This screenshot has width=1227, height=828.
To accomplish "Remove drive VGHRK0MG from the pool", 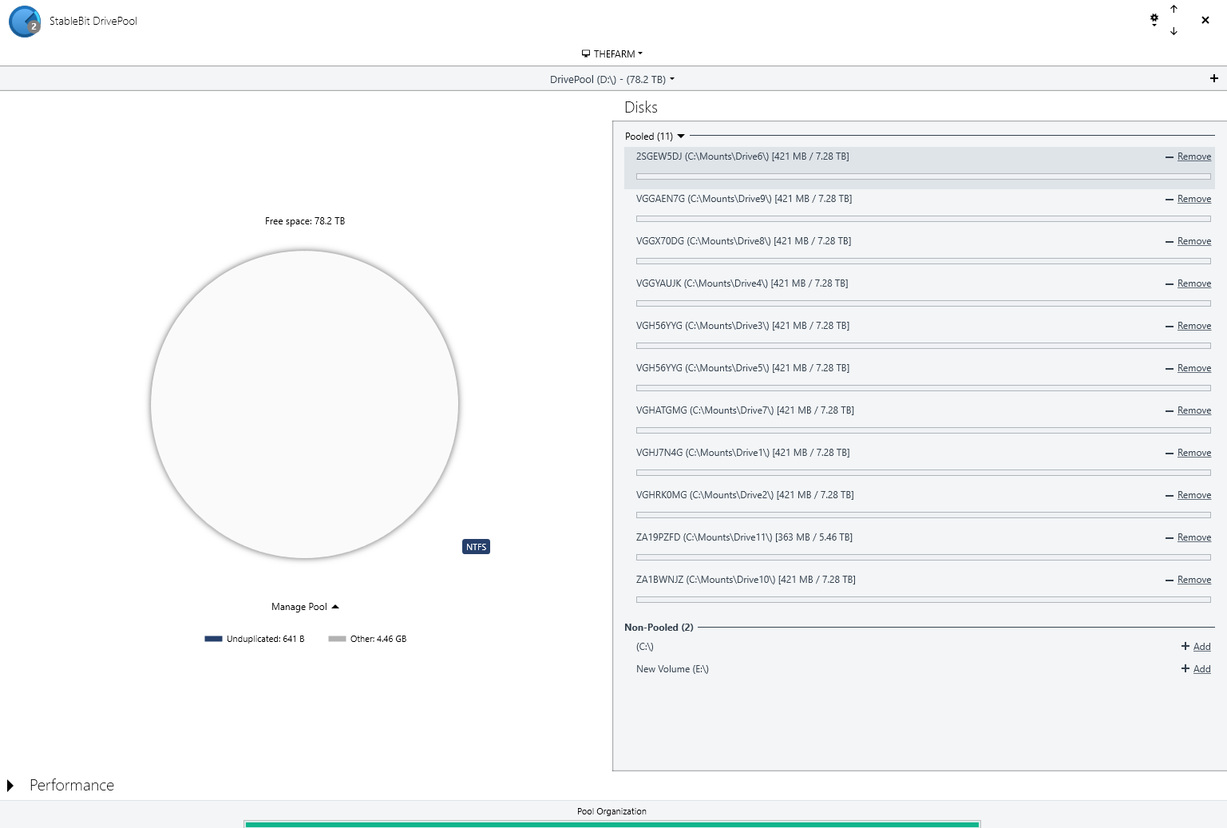I will [x=1194, y=495].
